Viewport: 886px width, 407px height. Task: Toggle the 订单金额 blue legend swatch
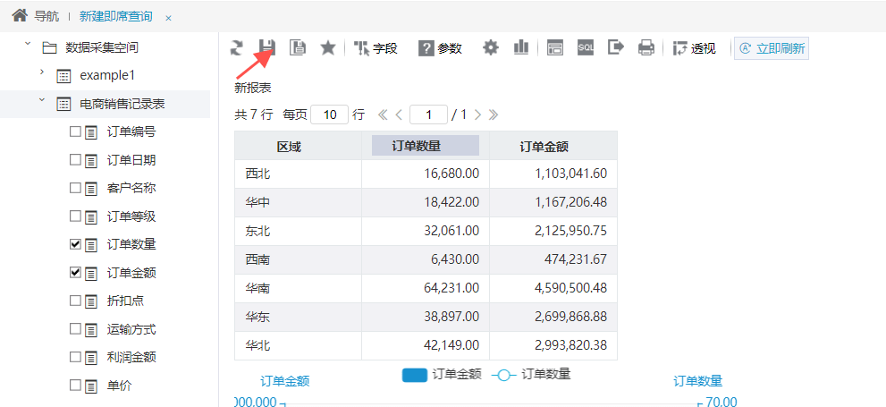pos(414,375)
